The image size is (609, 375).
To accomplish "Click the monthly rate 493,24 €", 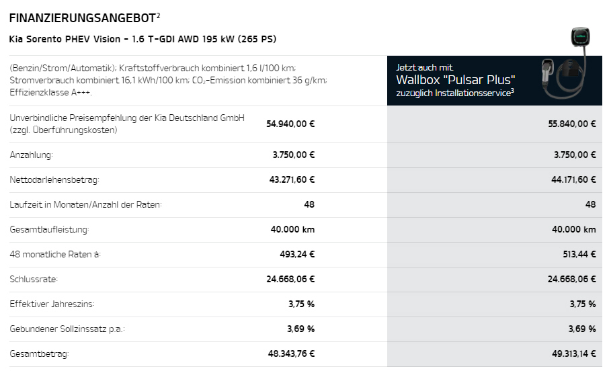I will tap(297, 254).
